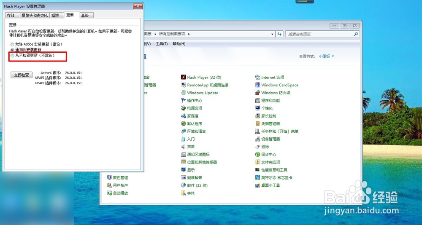Screen dimensions: 422x225
Task: Open 家长控制 icon
Action: pos(257,116)
